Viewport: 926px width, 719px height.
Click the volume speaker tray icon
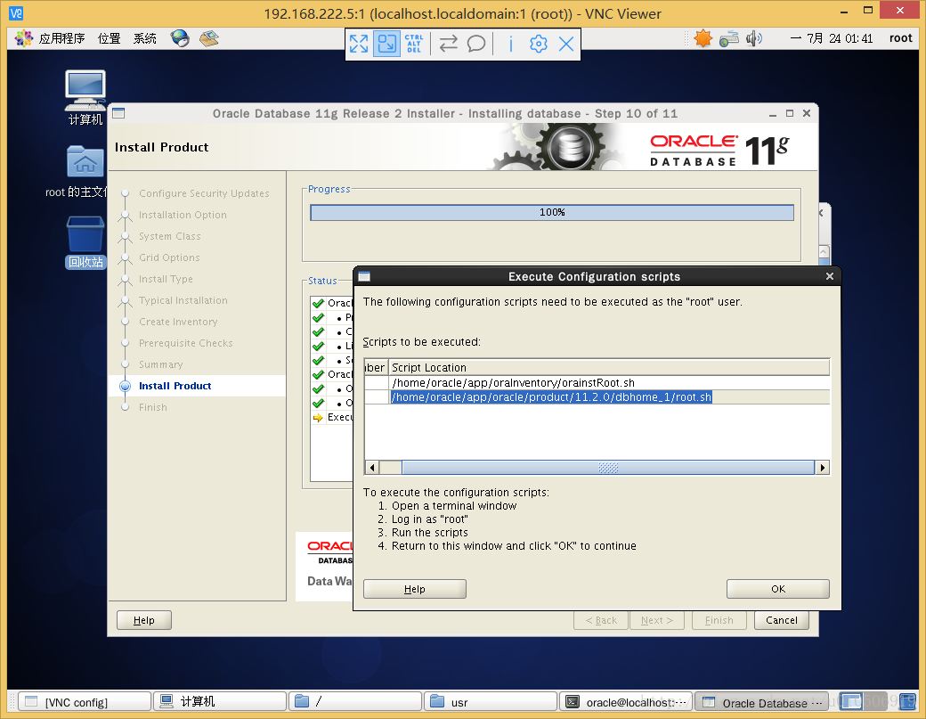[753, 39]
